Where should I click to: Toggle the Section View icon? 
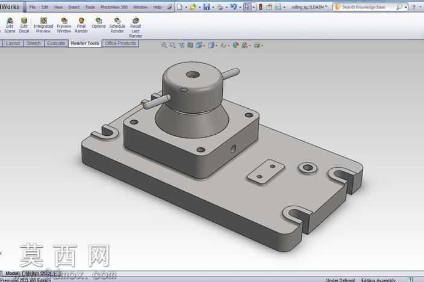click(x=190, y=45)
